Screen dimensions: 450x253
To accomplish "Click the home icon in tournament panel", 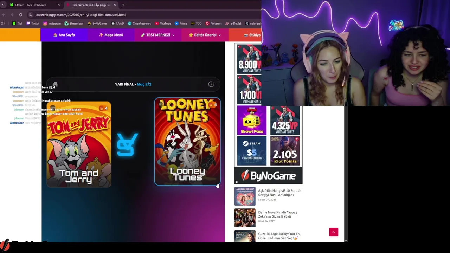I will coord(55,84).
